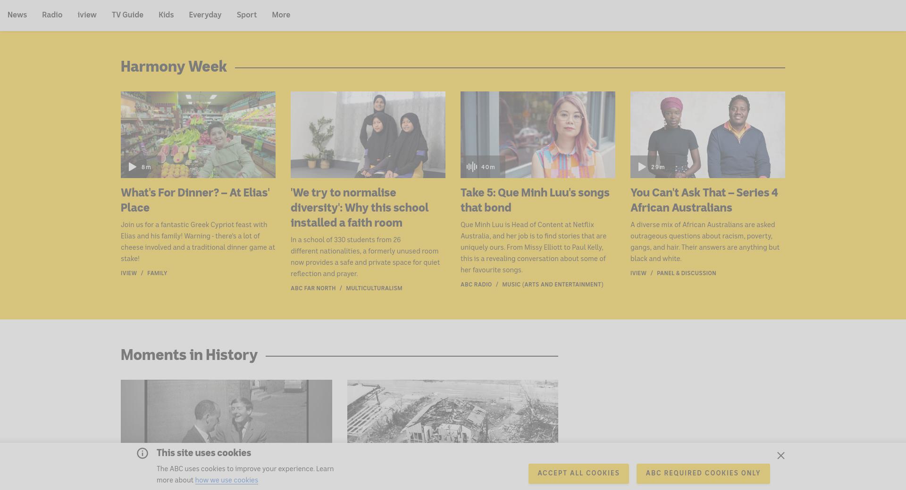Click the '330 students from 26' description text
This screenshot has width=906, height=490.
click(365, 257)
